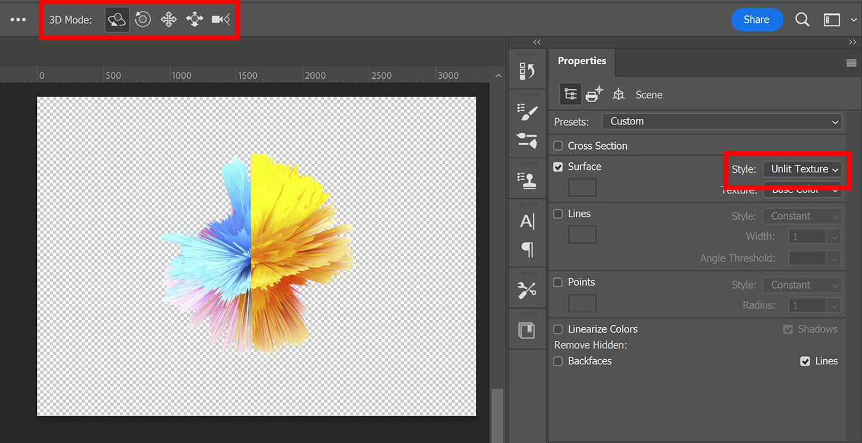Open the Paragraph panel icon
This screenshot has height=443, width=862.
pos(528,250)
